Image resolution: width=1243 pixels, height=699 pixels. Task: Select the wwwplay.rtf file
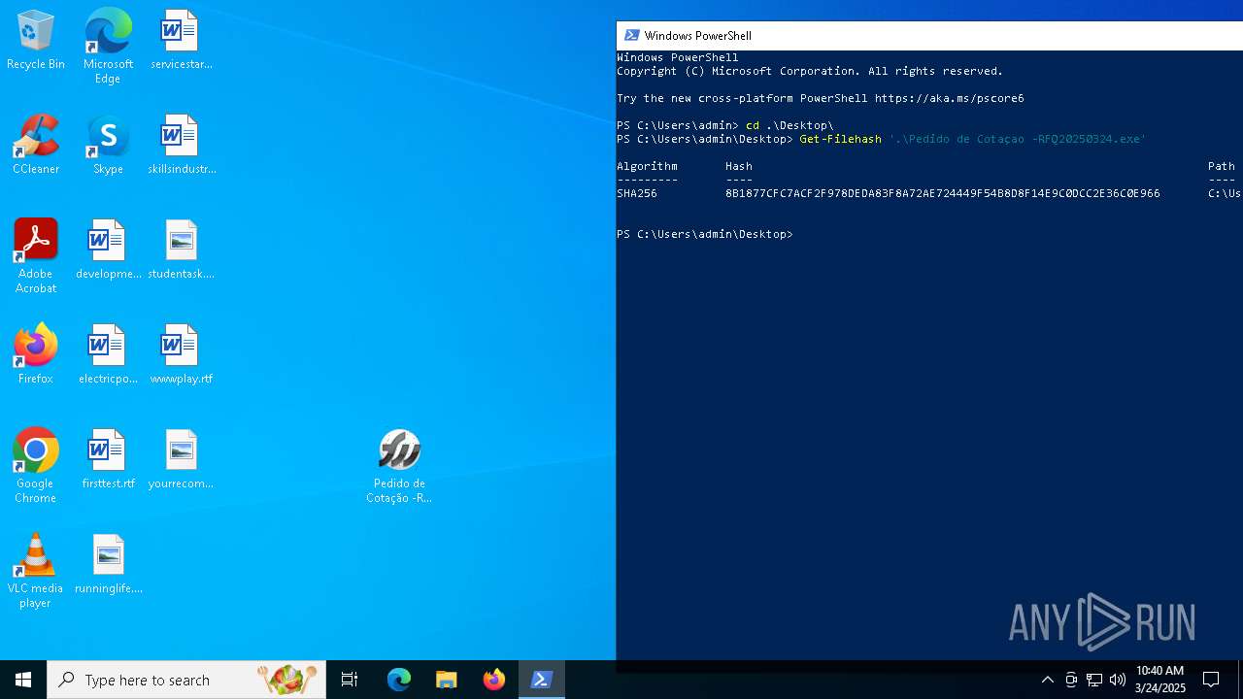181,355
